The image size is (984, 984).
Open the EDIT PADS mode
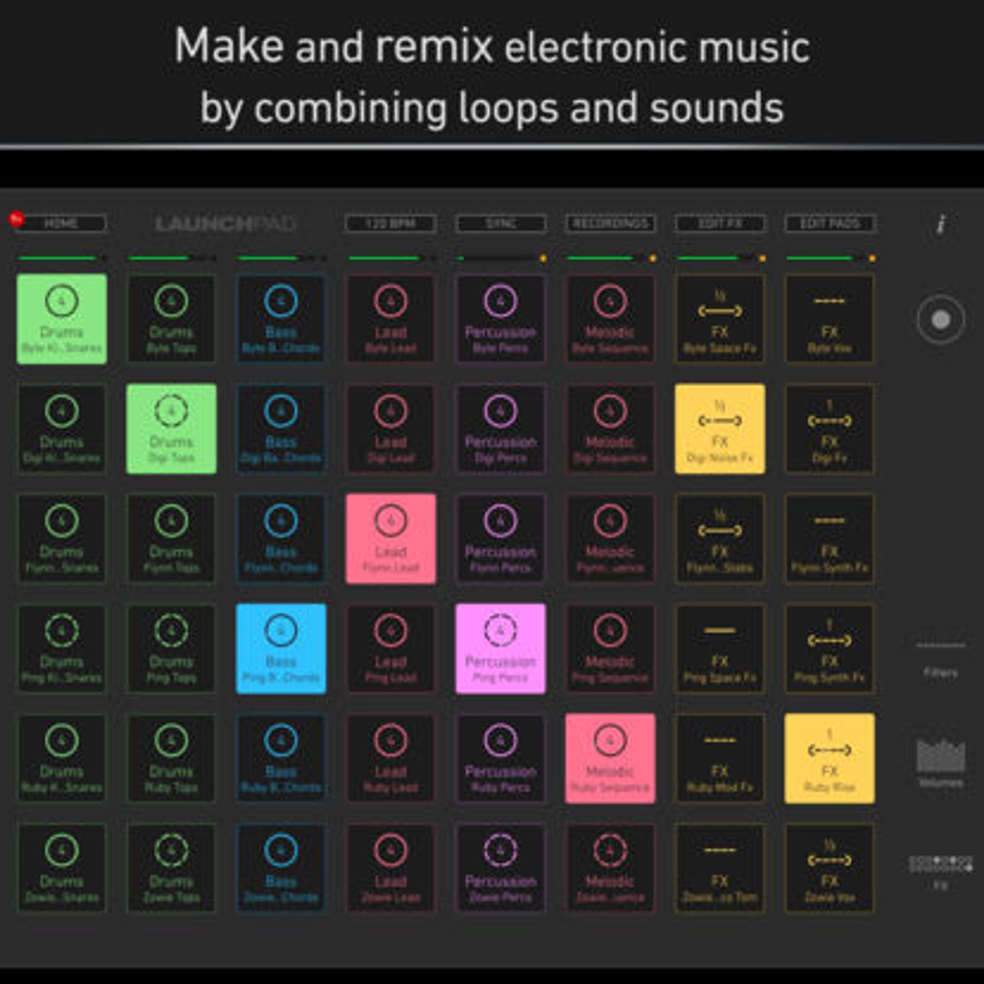pyautogui.click(x=830, y=223)
